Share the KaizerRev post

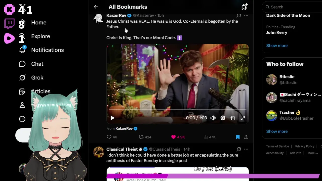(246, 137)
